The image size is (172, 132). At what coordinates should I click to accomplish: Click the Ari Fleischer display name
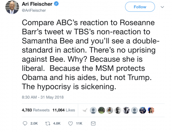pos(37,4)
